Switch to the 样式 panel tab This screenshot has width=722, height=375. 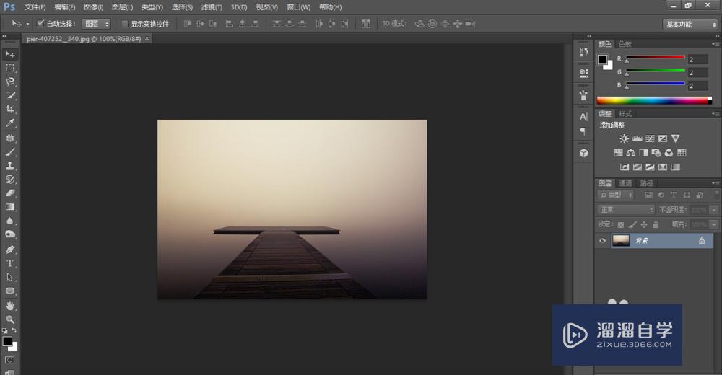(625, 114)
